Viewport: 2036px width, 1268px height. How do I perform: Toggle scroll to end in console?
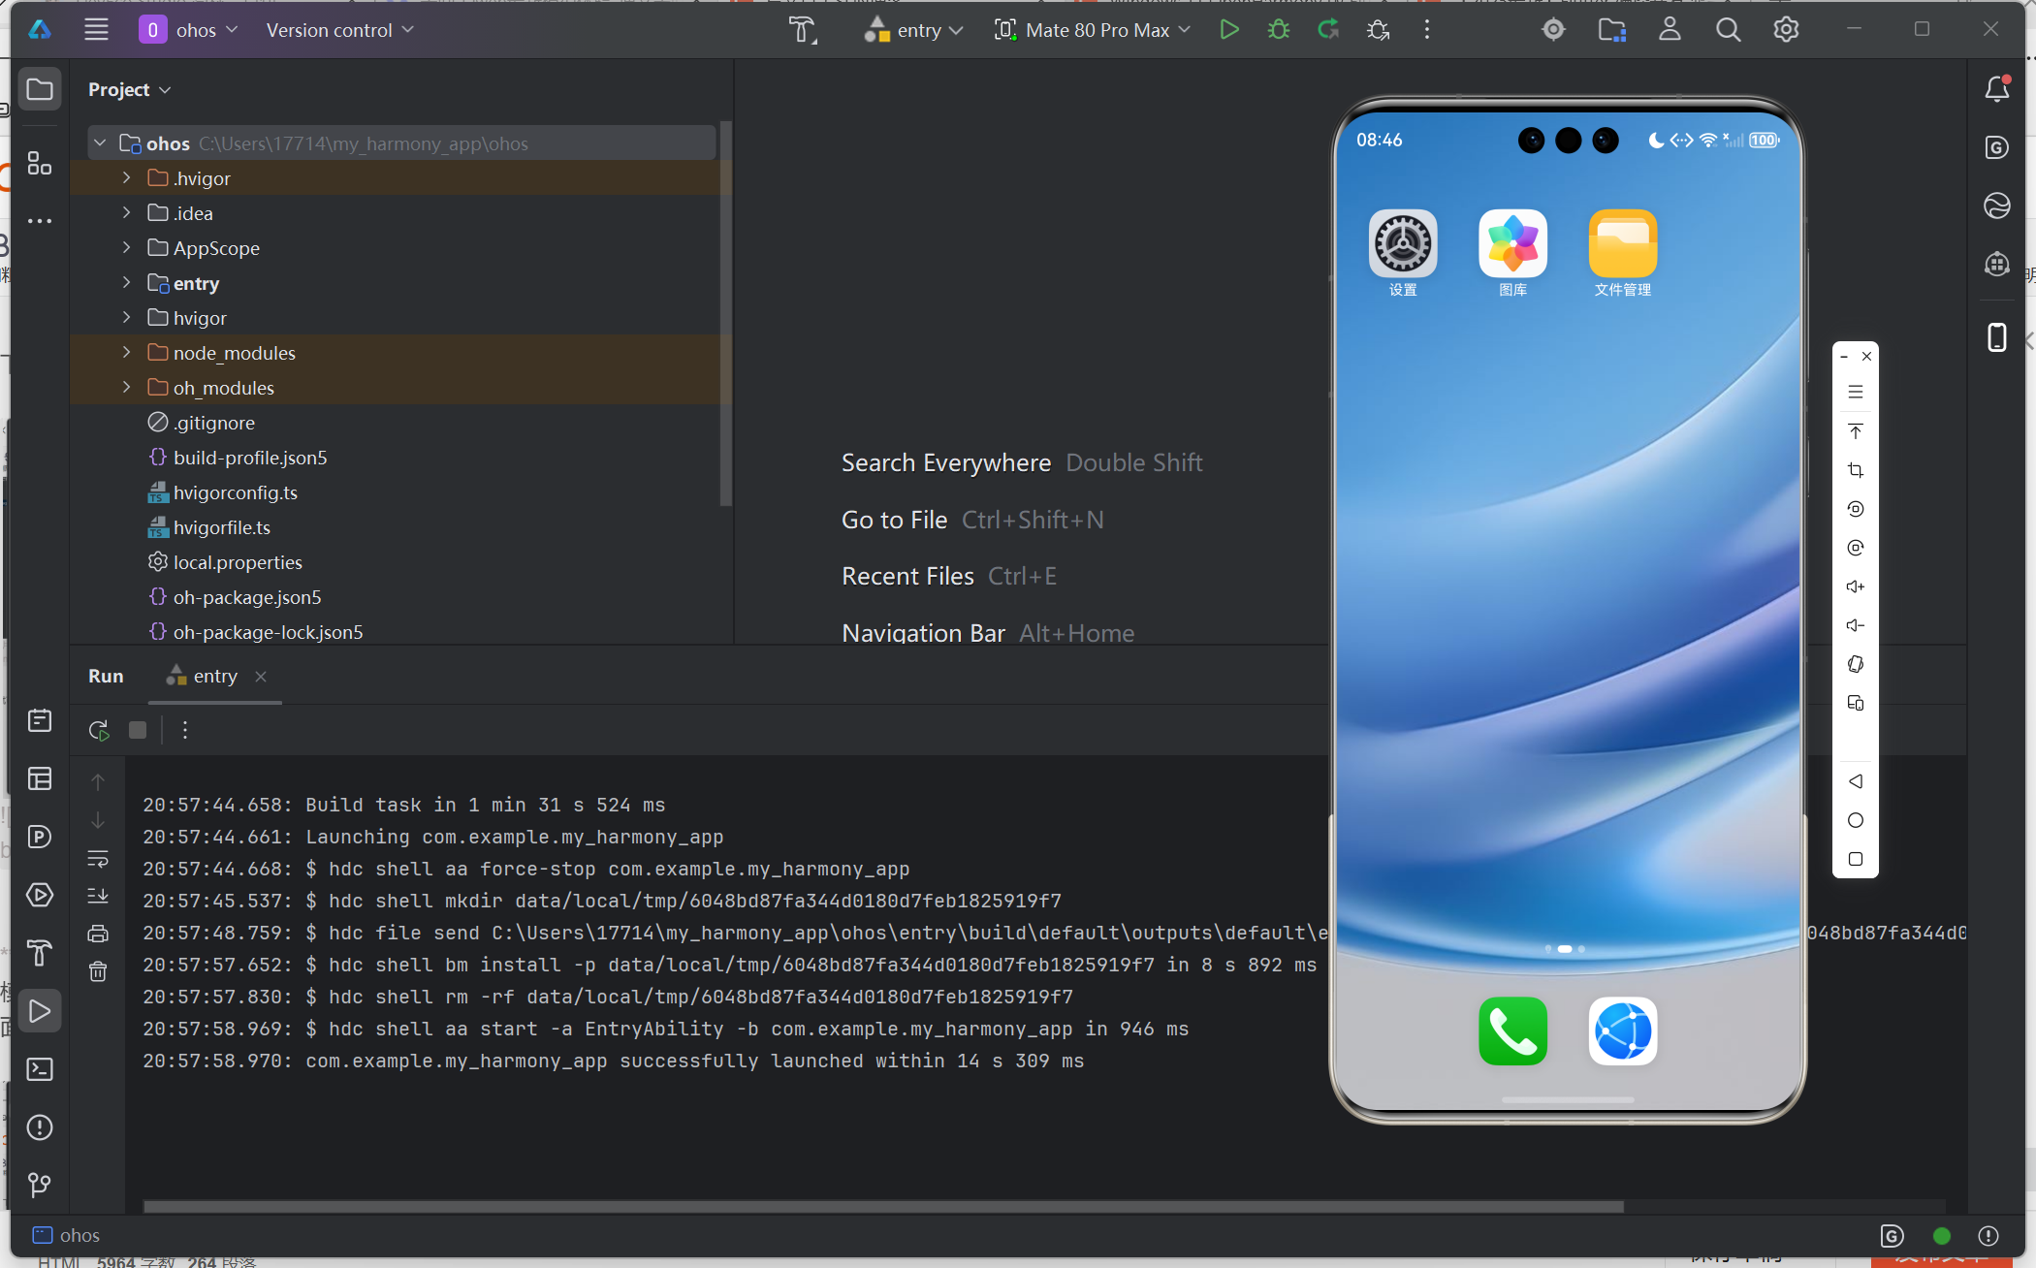tap(98, 896)
